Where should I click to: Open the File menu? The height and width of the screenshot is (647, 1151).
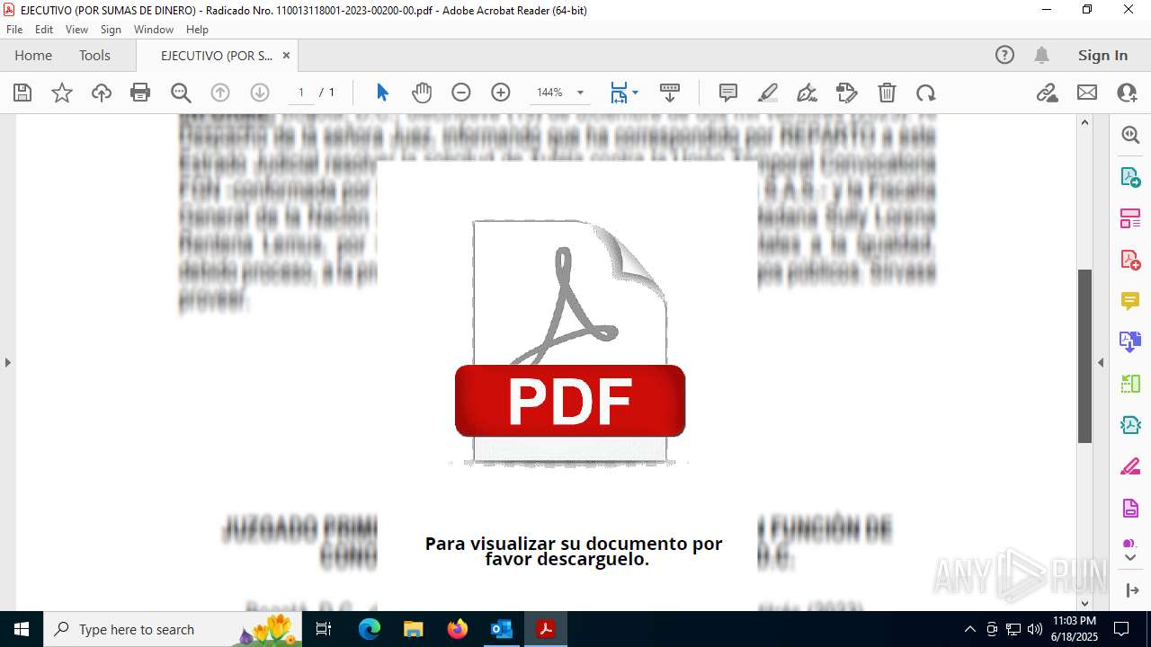(14, 30)
